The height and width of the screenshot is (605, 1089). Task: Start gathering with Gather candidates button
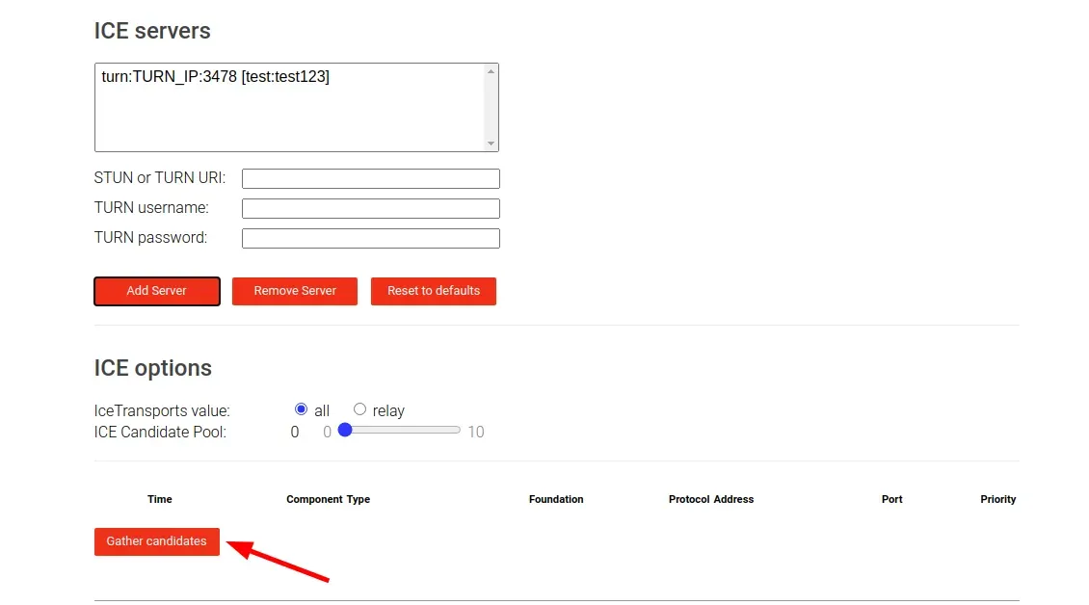157,541
